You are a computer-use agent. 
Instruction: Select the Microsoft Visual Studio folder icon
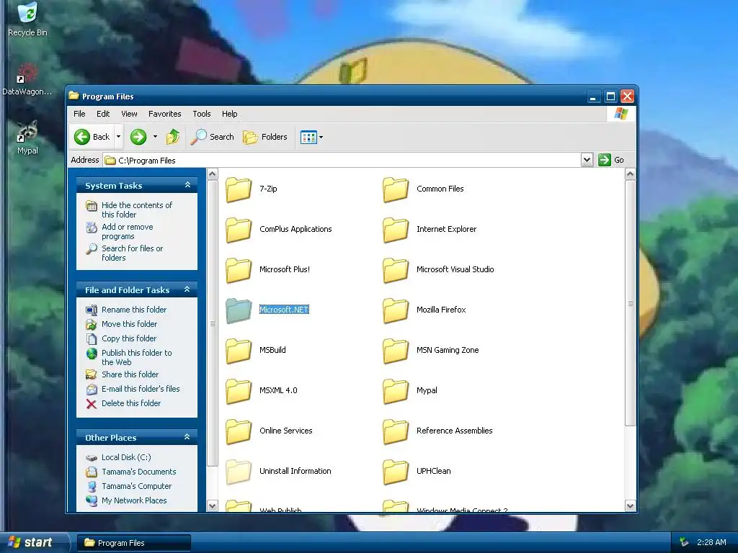396,271
